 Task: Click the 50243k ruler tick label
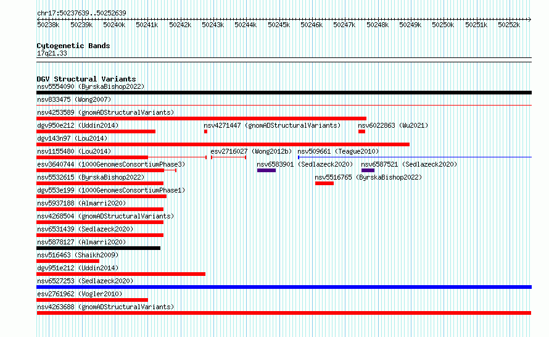coord(213,25)
